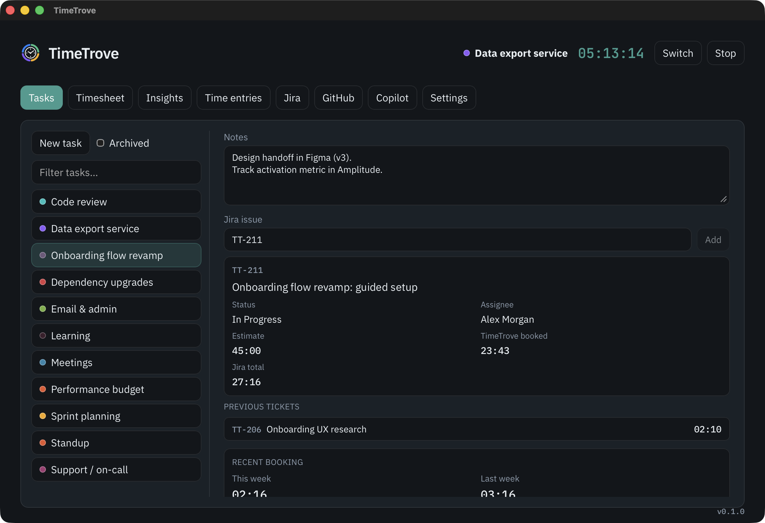Open the Jira tab
765x523 pixels.
[292, 98]
